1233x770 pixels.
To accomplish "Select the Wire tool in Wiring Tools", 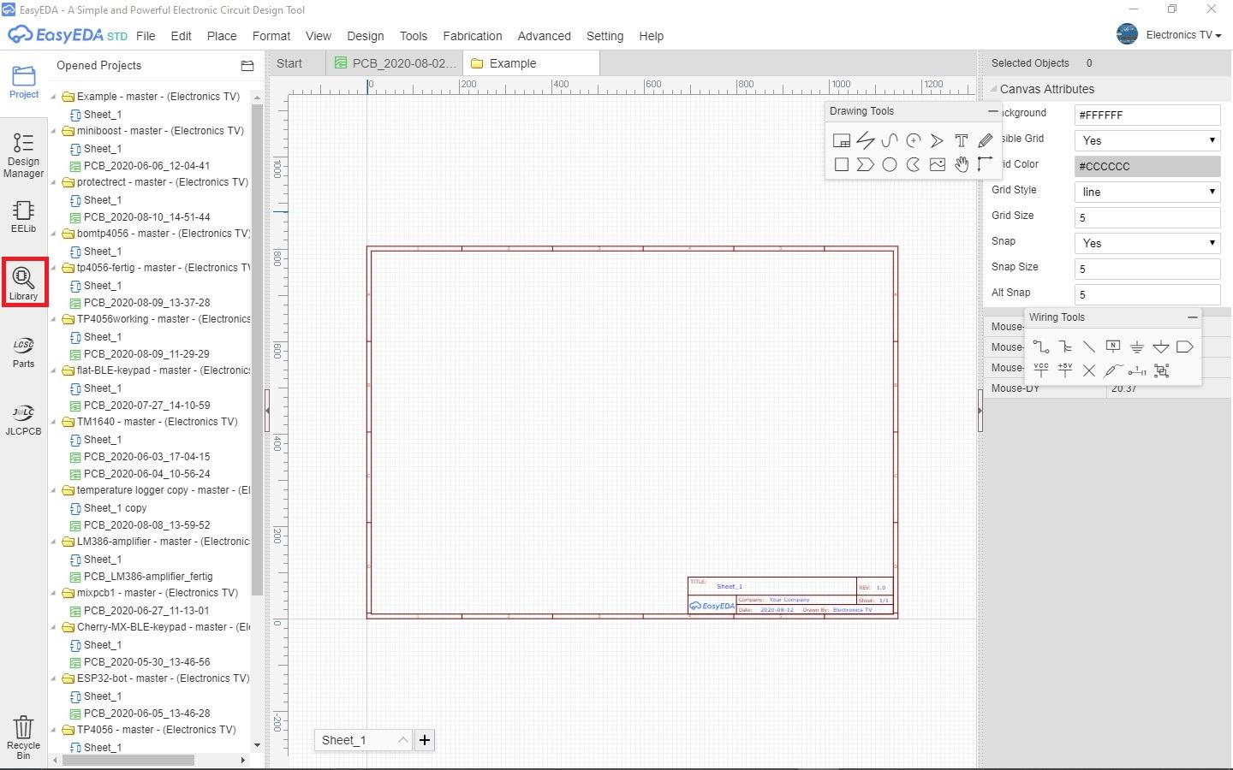I will point(1041,346).
